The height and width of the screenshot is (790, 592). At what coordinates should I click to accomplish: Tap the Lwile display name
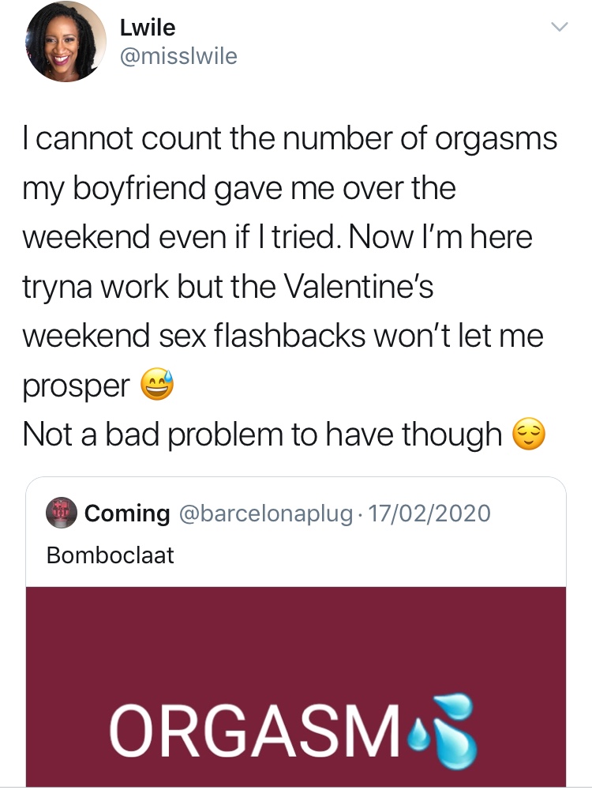148,28
